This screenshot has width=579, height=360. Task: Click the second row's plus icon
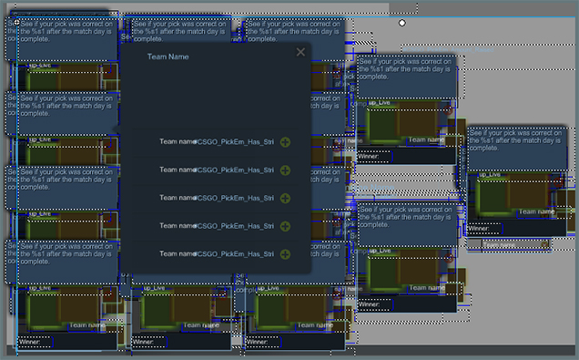pyautogui.click(x=285, y=170)
